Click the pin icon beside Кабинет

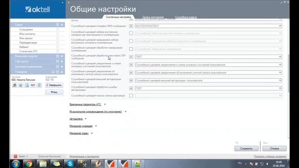pyautogui.click(x=57, y=47)
